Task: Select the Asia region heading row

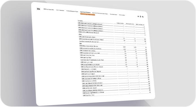Action: pyautogui.click(x=113, y=44)
